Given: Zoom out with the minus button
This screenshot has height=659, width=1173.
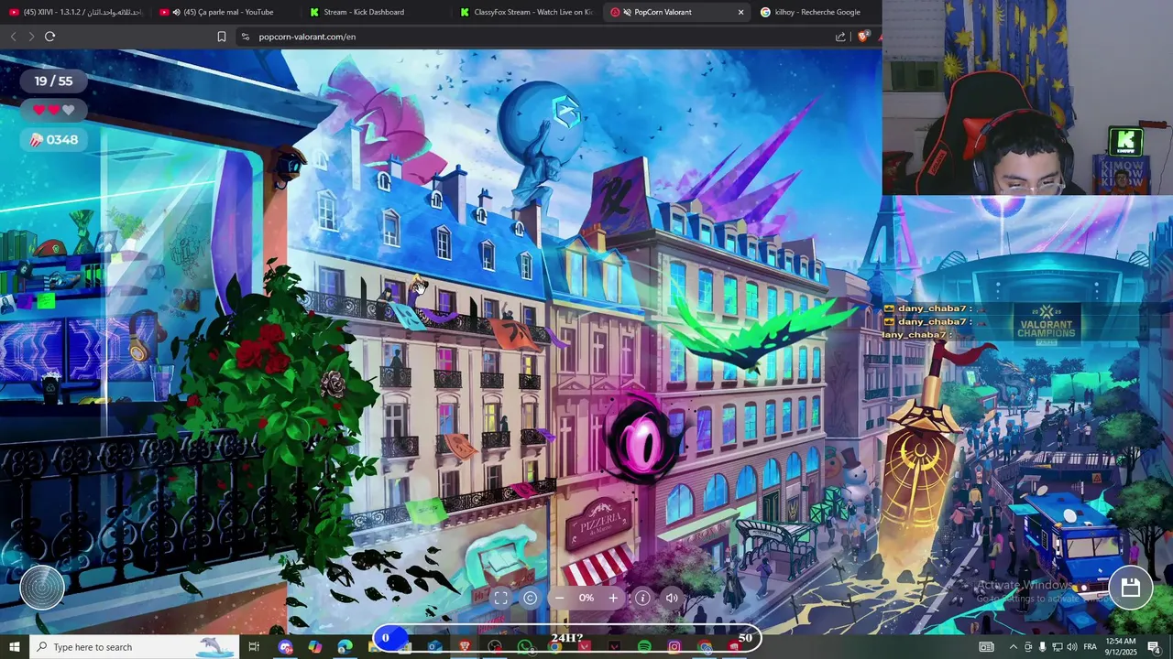Looking at the screenshot, I should click(x=559, y=598).
